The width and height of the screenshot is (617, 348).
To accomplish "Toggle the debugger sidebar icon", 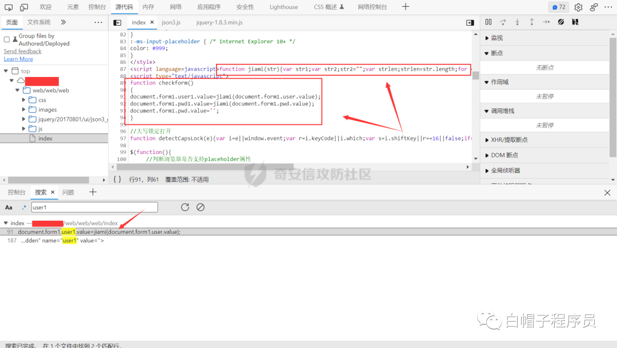I will (470, 23).
